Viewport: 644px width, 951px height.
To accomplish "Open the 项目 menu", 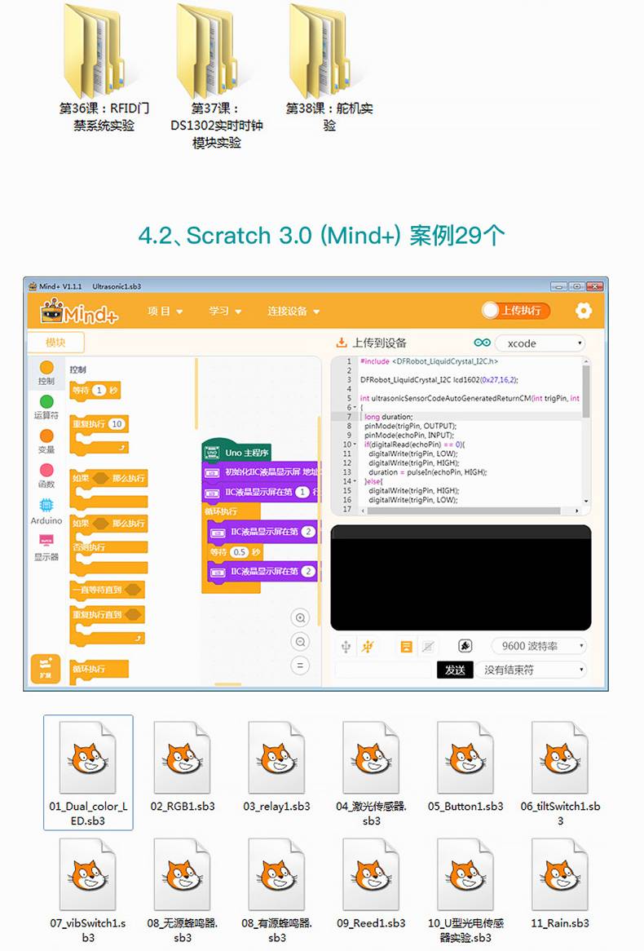I will coord(165,311).
